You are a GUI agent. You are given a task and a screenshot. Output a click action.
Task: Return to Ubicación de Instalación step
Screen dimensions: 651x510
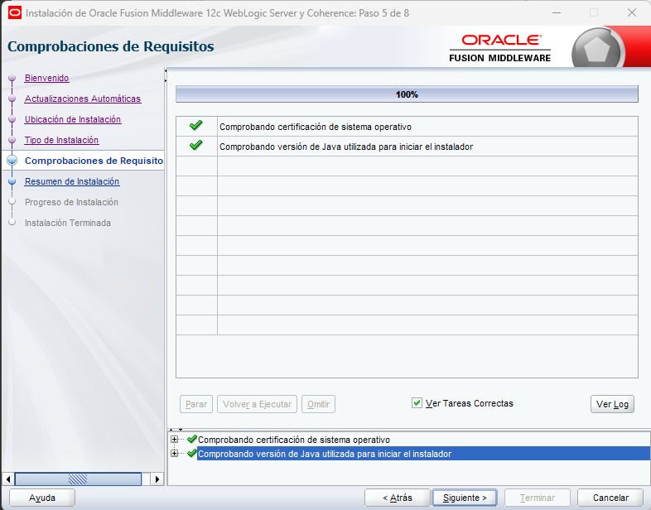[73, 119]
